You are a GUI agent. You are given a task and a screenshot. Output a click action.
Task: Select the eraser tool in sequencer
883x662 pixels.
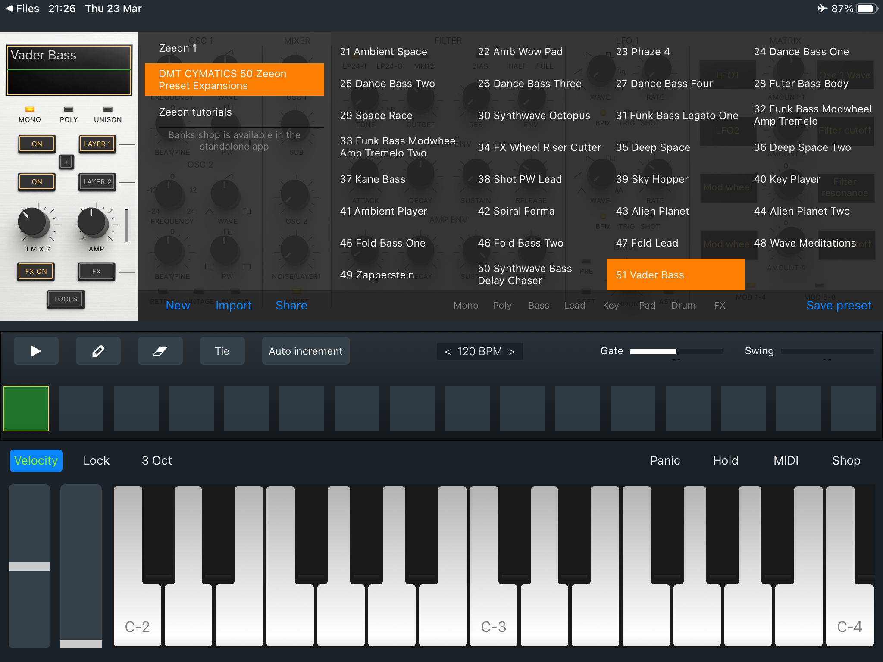click(x=160, y=351)
